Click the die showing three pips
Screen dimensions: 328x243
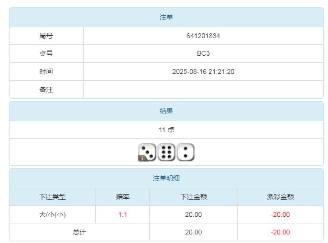pyautogui.click(x=147, y=152)
